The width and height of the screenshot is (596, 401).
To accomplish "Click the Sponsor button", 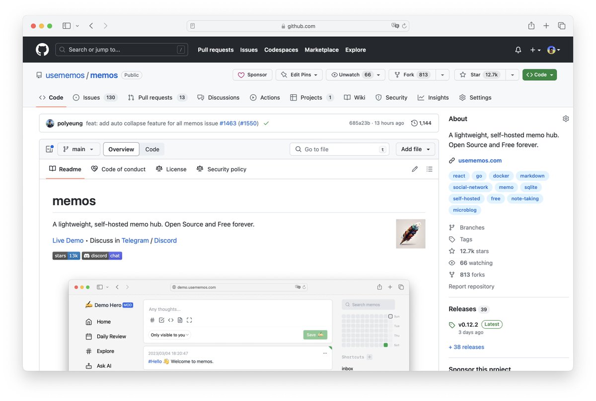I will [x=252, y=75].
